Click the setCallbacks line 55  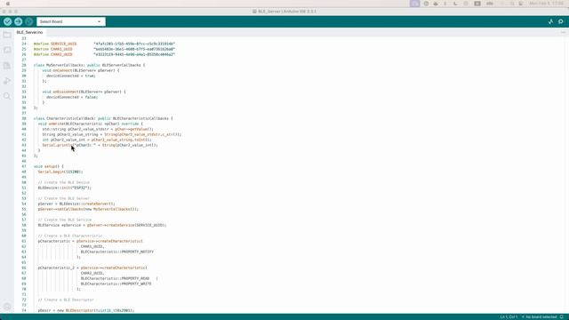tap(88, 210)
